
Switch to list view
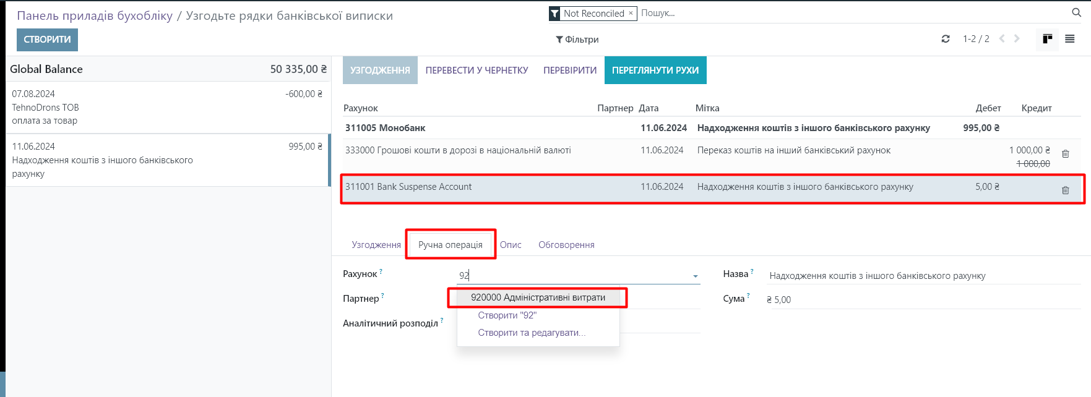click(x=1069, y=39)
